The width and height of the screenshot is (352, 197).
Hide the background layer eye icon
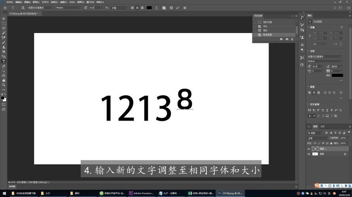pyautogui.click(x=309, y=154)
